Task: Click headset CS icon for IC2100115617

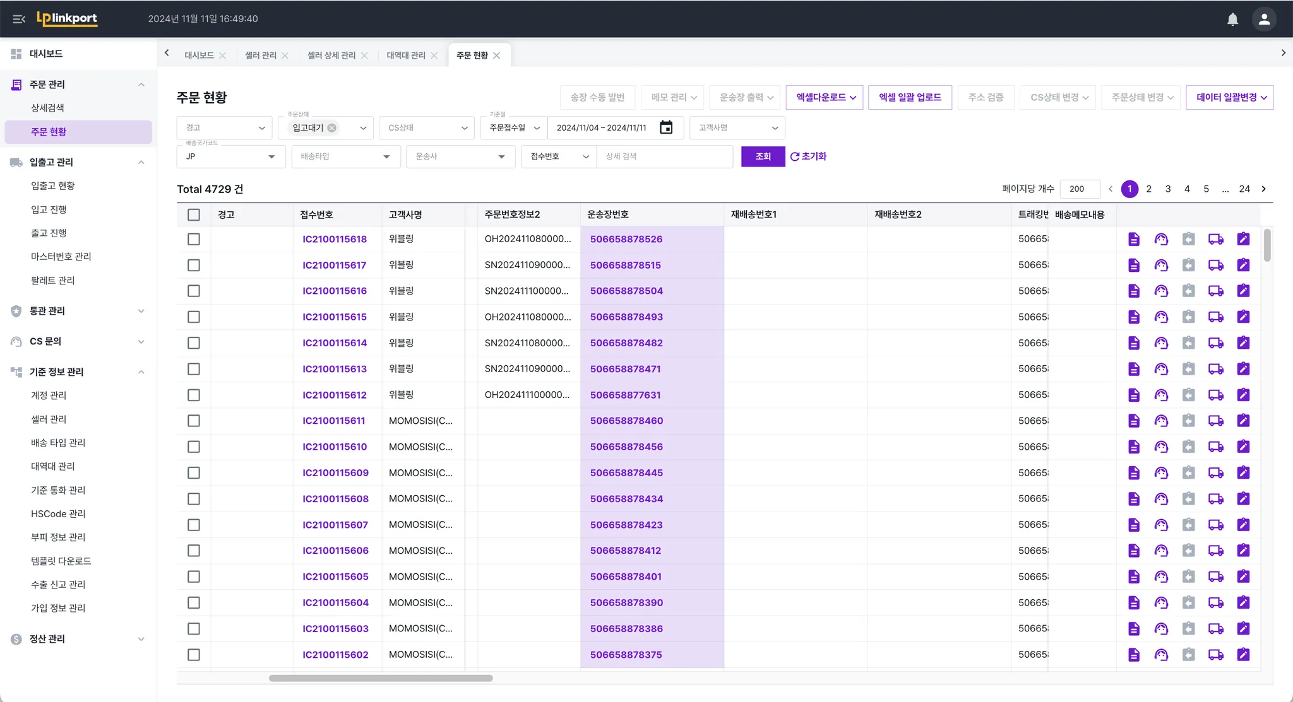Action: tap(1160, 265)
